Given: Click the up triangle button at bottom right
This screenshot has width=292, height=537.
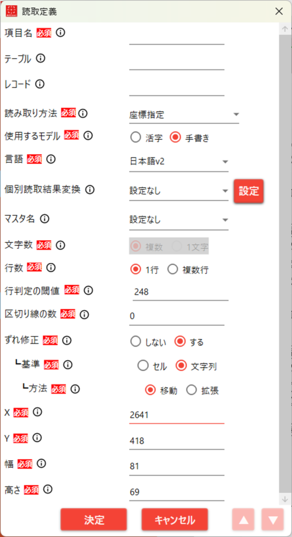Looking at the screenshot, I should (243, 520).
